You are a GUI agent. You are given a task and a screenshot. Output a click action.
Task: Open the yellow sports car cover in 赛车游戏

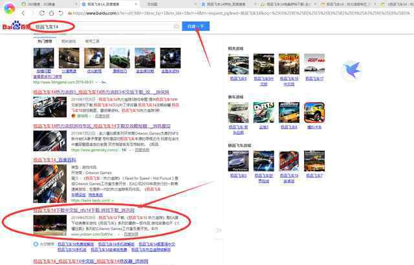(x=289, y=112)
